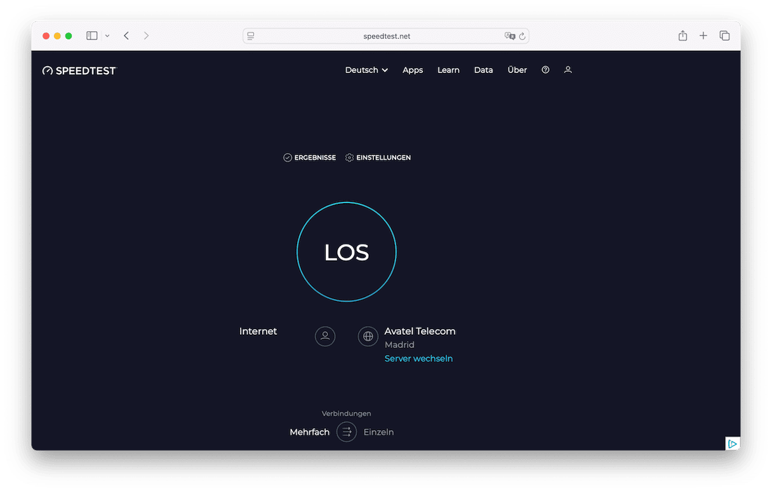Click the Internet provider label
Image resolution: width=772 pixels, height=492 pixels.
258,331
